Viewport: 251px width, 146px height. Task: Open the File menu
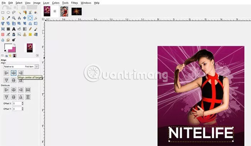[3, 3]
